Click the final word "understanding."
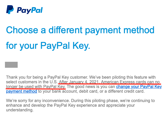The image size is (166, 115). point(20,110)
